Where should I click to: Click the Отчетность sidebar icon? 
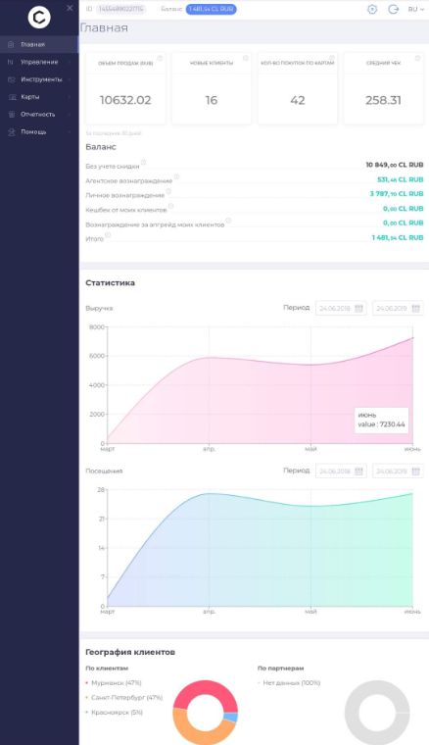click(x=12, y=115)
